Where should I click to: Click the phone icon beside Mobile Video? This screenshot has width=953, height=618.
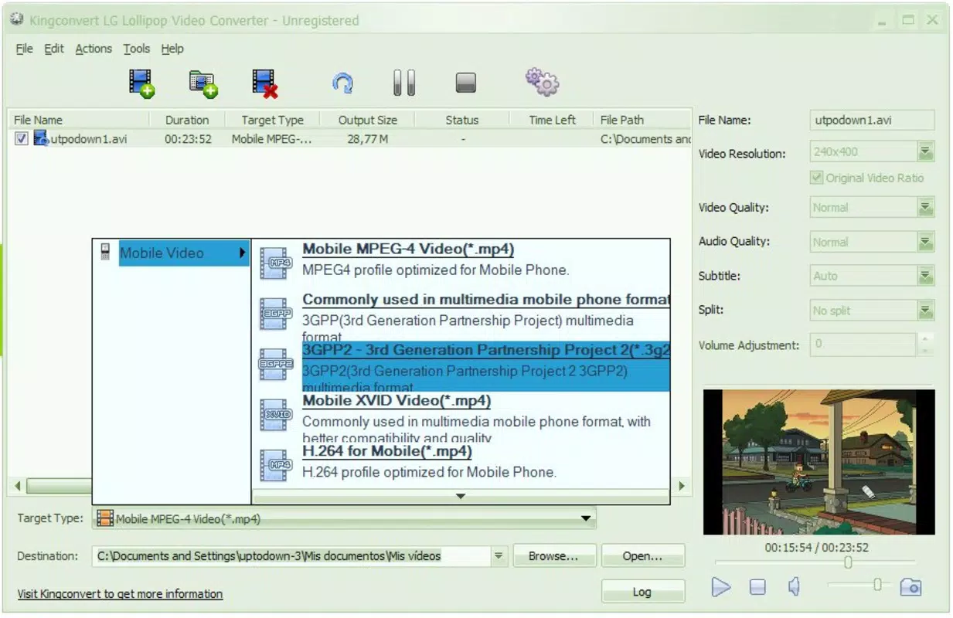click(105, 252)
